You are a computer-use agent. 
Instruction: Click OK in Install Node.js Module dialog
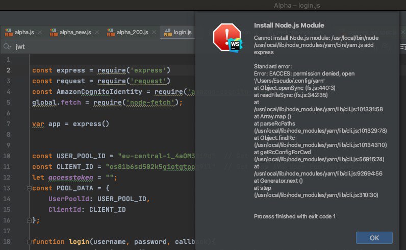point(374,238)
